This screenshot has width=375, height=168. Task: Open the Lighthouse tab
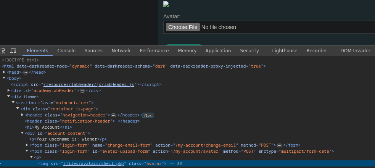(285, 51)
